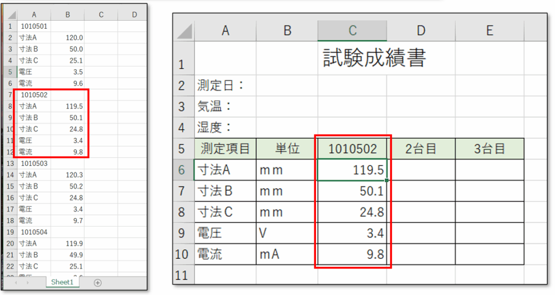
Task: Select the 3台目 header cell
Action: pos(489,149)
